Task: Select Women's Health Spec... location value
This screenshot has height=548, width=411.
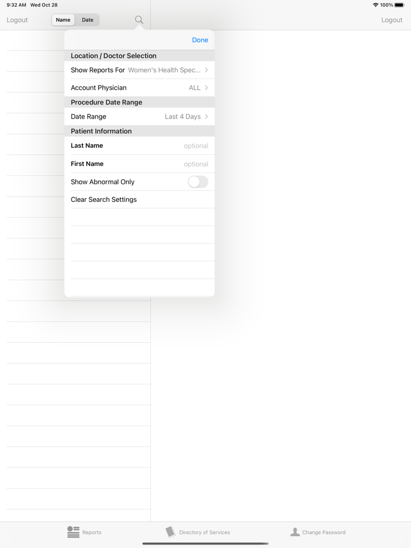Action: tap(164, 70)
